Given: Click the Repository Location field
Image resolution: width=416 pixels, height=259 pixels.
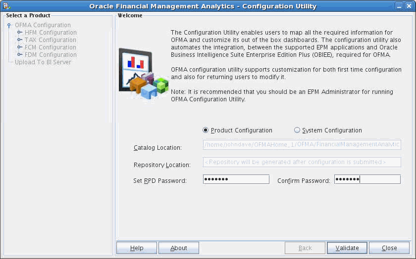Looking at the screenshot, I should 302,162.
